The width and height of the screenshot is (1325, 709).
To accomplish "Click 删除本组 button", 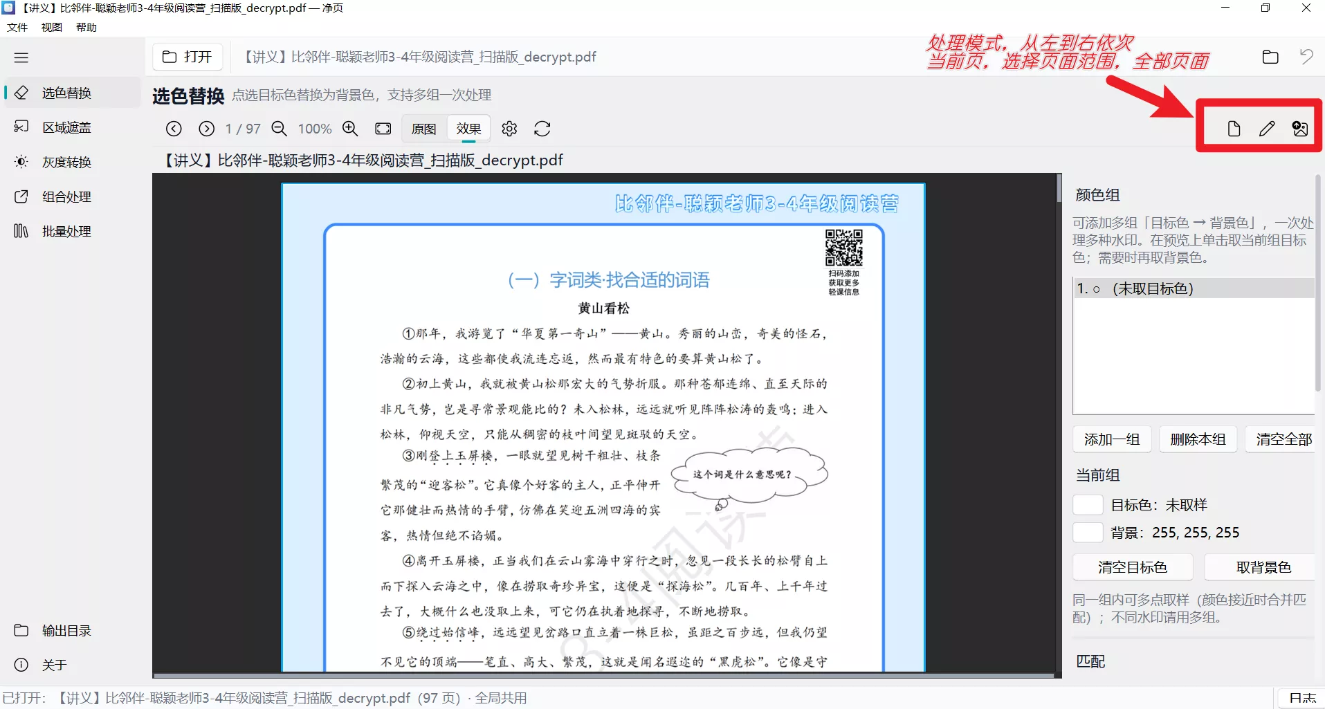I will (x=1198, y=439).
